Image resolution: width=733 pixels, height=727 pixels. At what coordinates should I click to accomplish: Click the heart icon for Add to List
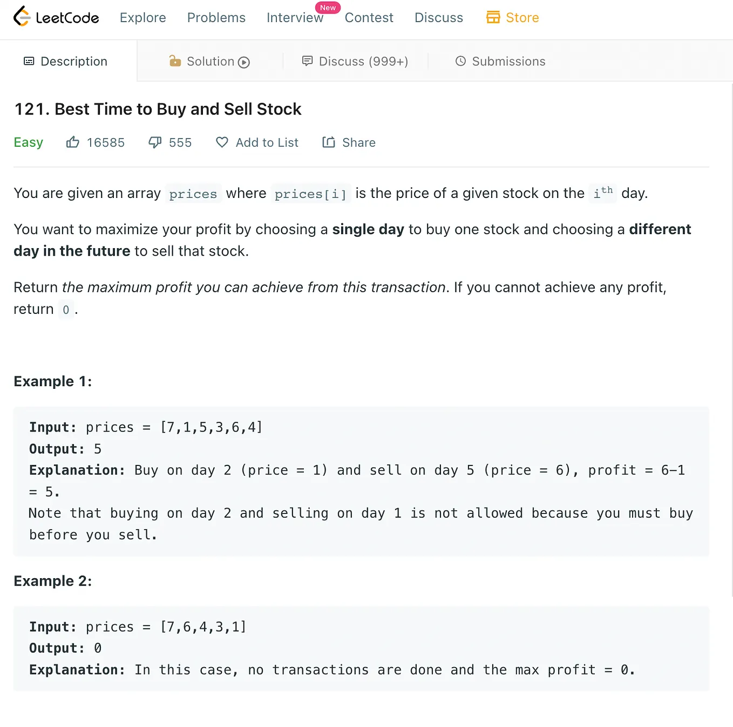pyautogui.click(x=222, y=142)
